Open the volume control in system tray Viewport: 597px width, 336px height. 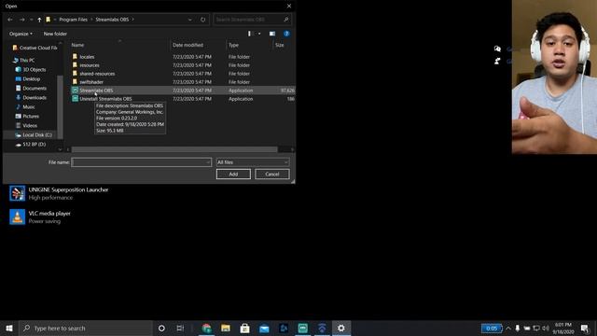coord(546,328)
